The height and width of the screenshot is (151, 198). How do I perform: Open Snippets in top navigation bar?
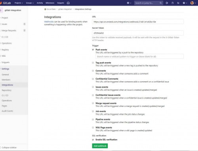[61, 3]
